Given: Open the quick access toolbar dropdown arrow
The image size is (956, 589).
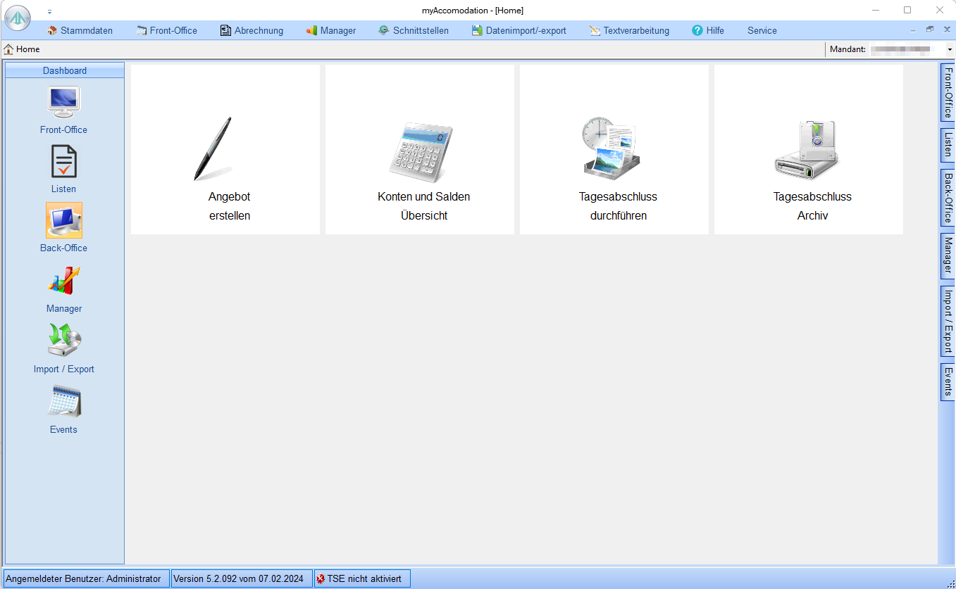Looking at the screenshot, I should point(49,11).
